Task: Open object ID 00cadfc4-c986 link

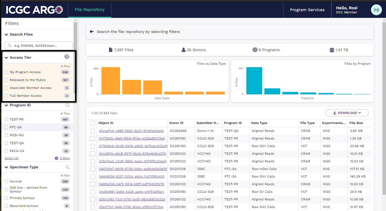Action: (131, 131)
